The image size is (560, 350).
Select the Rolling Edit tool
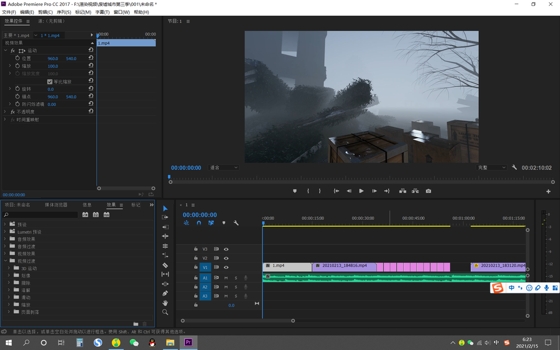pos(165,236)
